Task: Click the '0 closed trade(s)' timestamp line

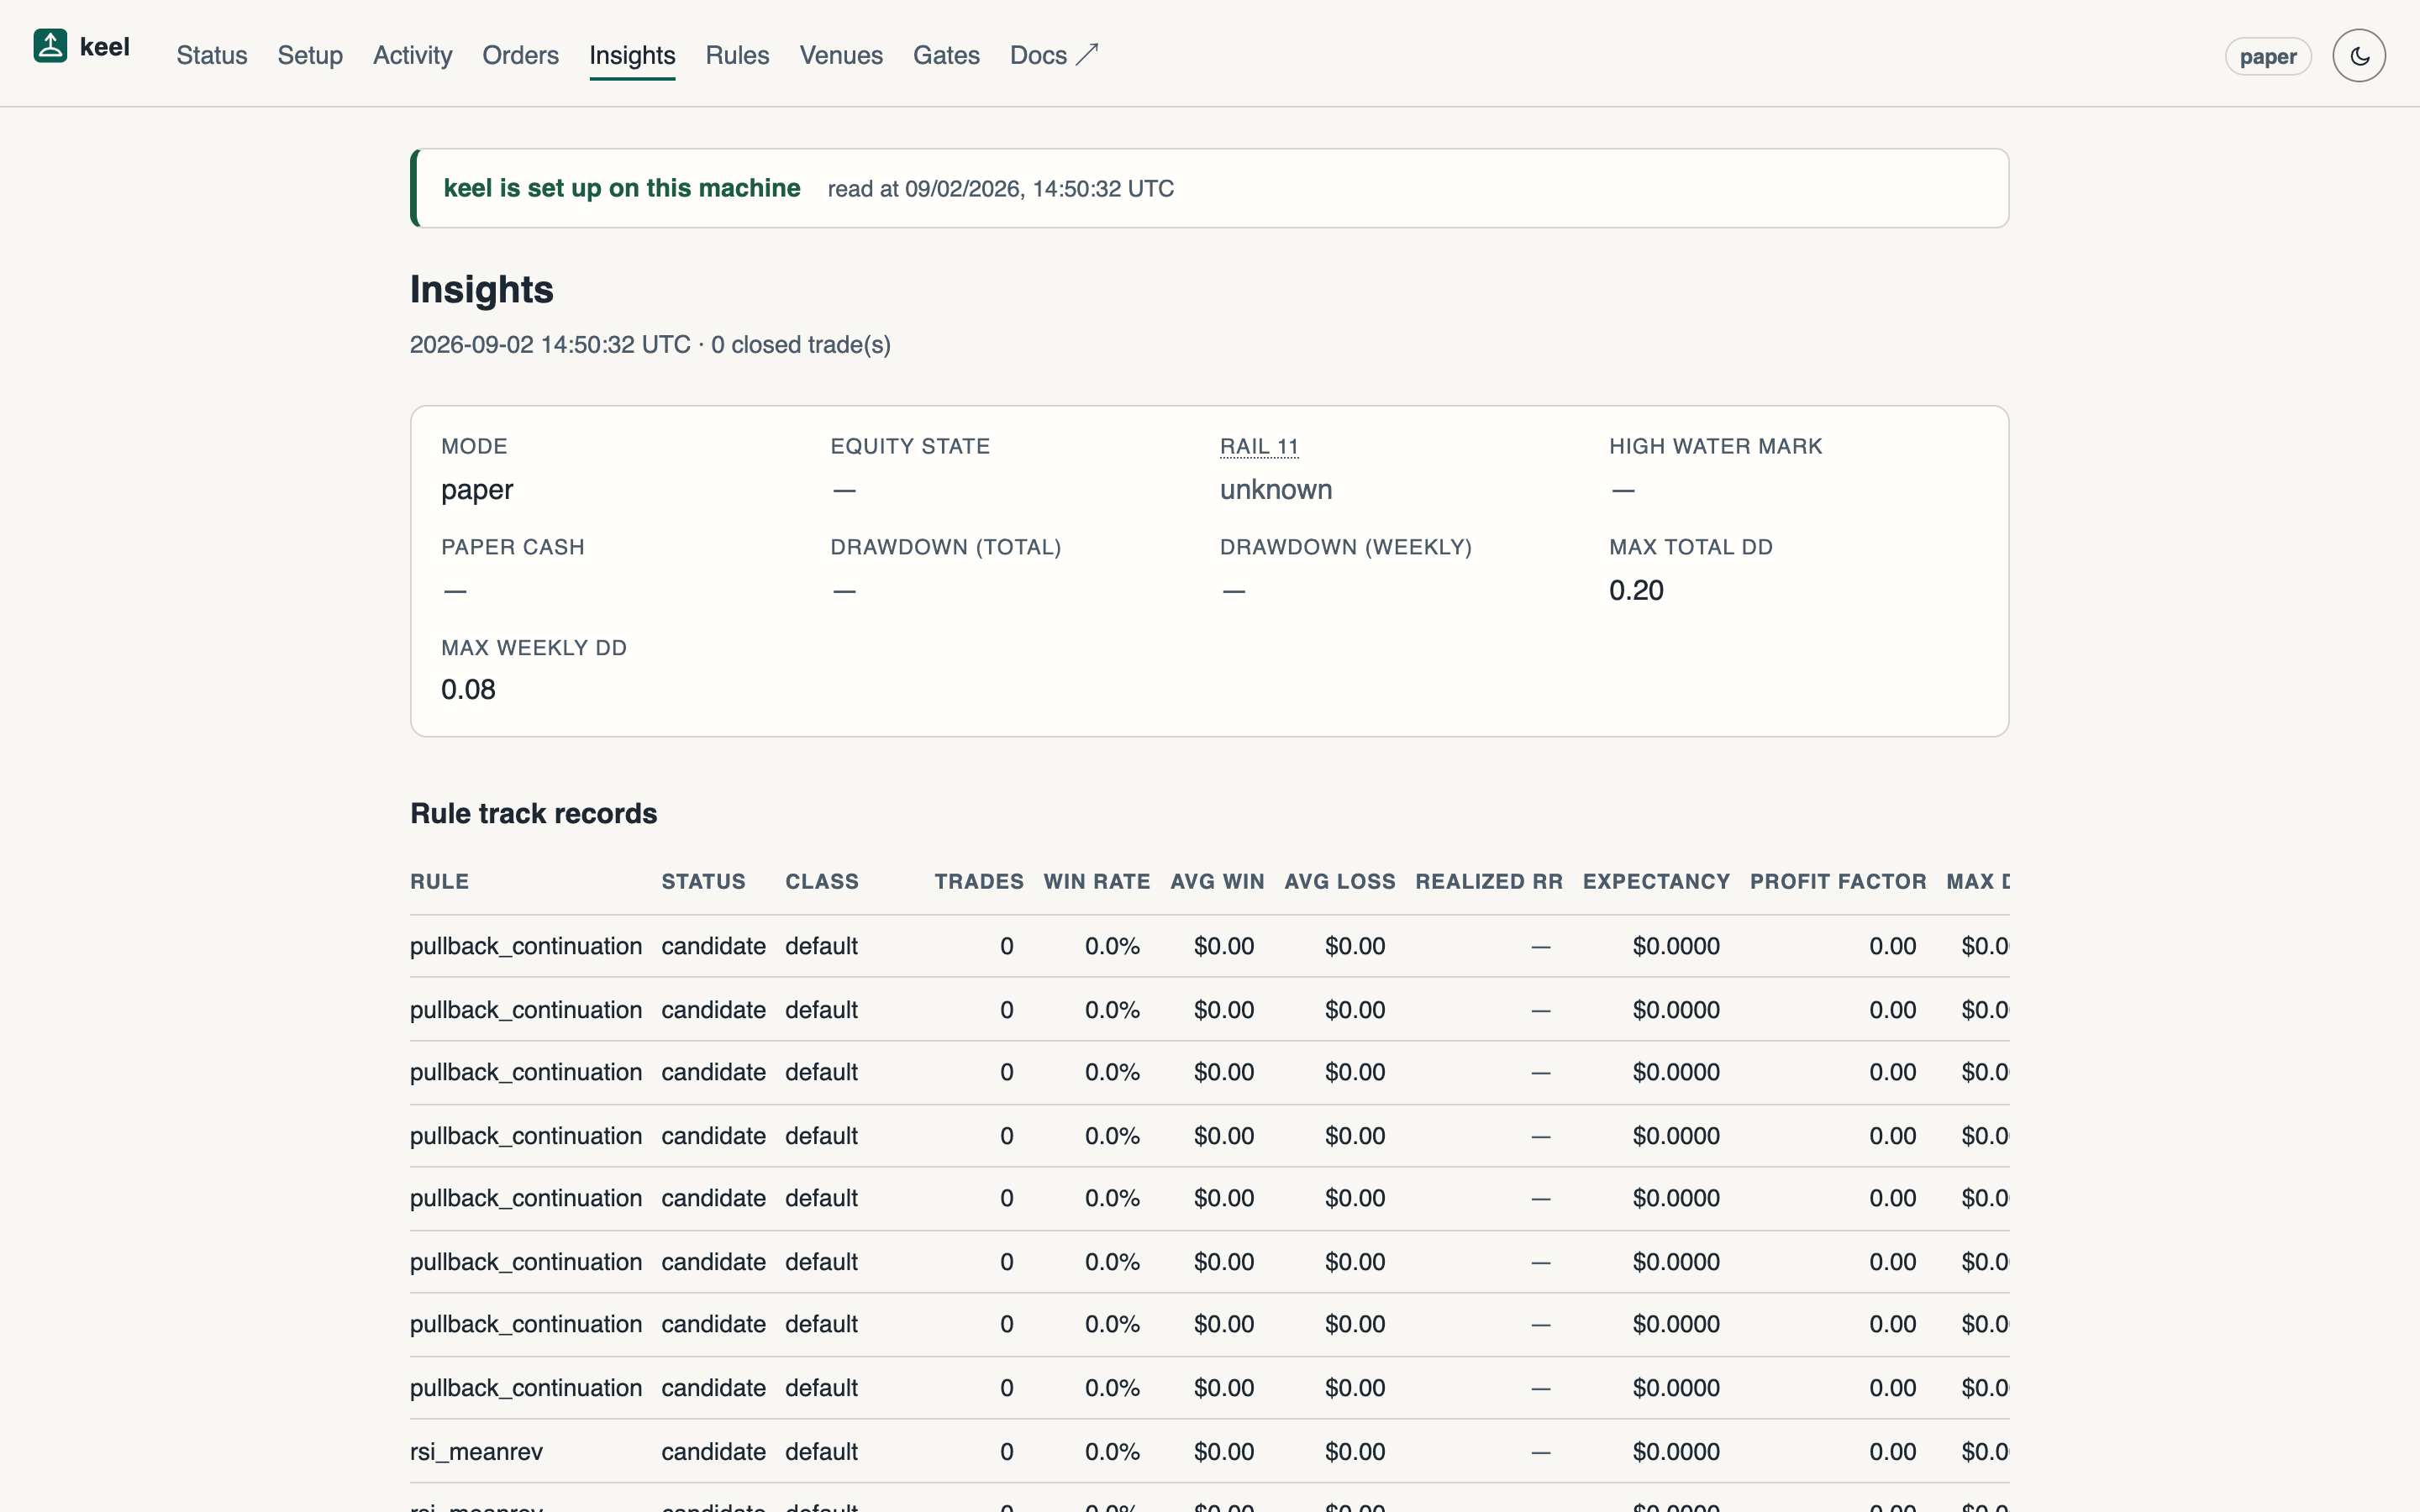Action: tap(650, 344)
